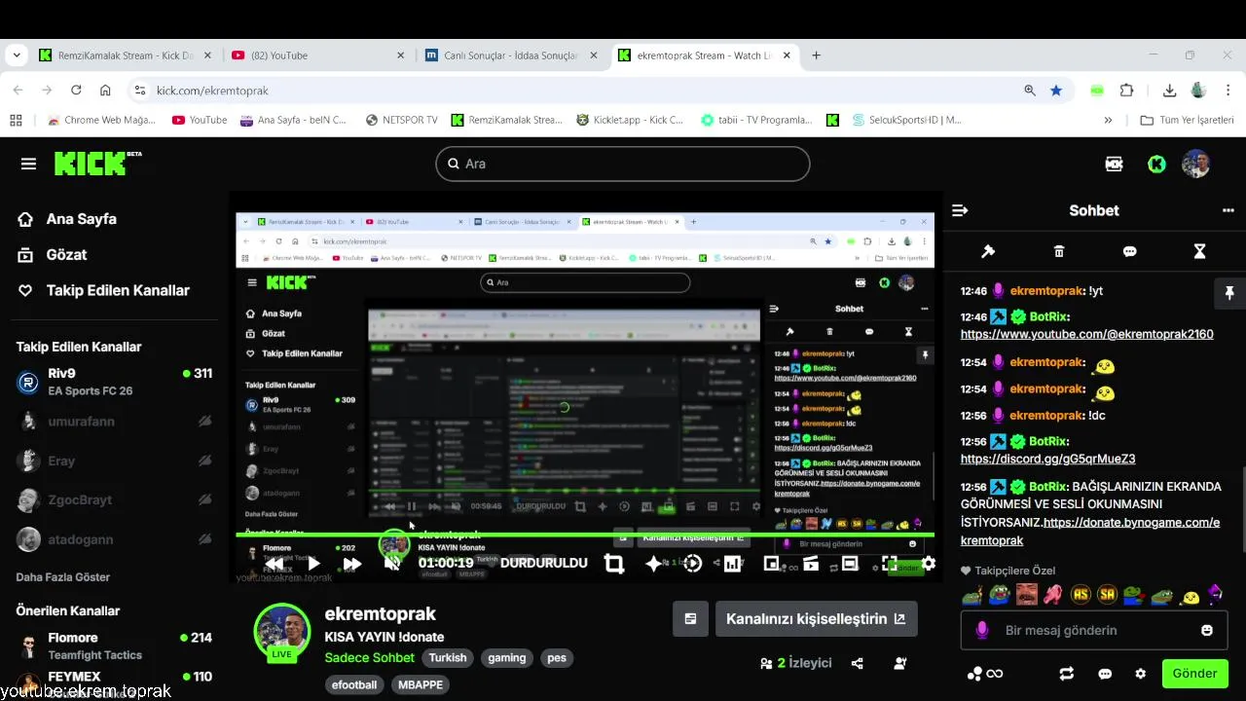This screenshot has height=701, width=1246.
Task: Expand the bookmarks overflow chevron
Action: click(1108, 121)
